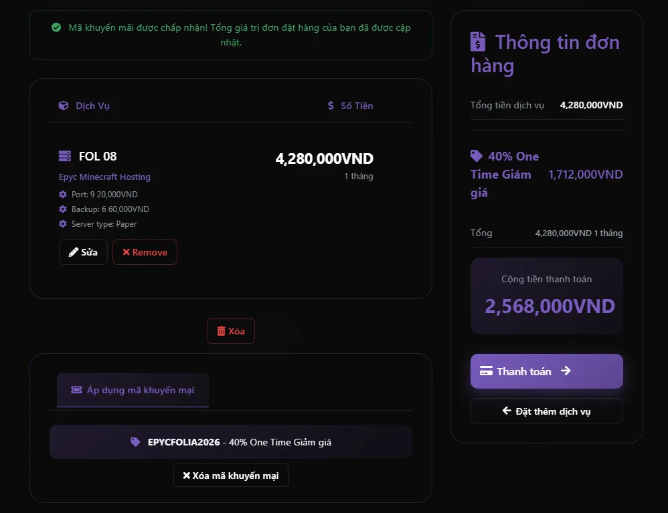Click the green success checkmark icon
Screen dimensions: 668x513
pyautogui.click(x=56, y=27)
